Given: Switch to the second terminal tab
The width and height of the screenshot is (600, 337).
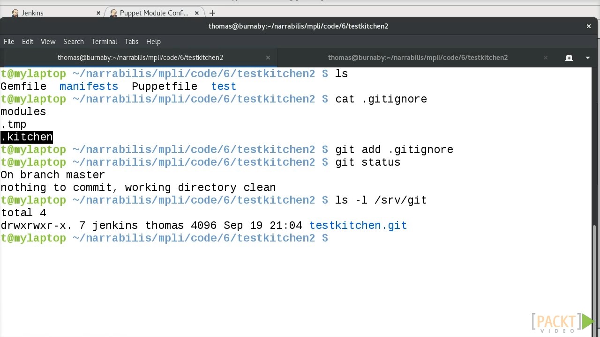Looking at the screenshot, I should coord(417,58).
